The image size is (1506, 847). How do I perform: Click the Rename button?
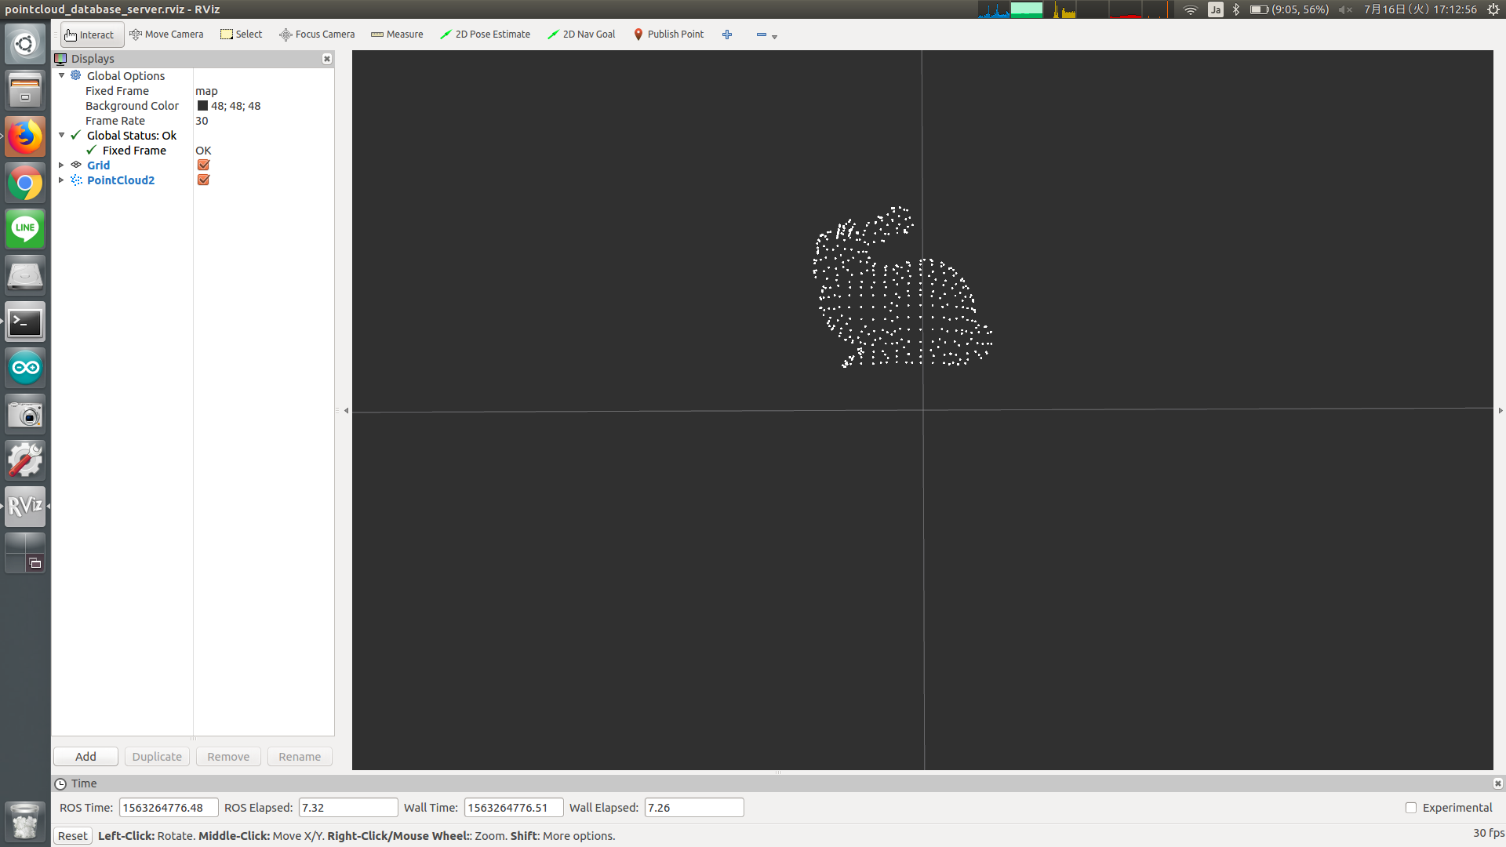(x=300, y=757)
